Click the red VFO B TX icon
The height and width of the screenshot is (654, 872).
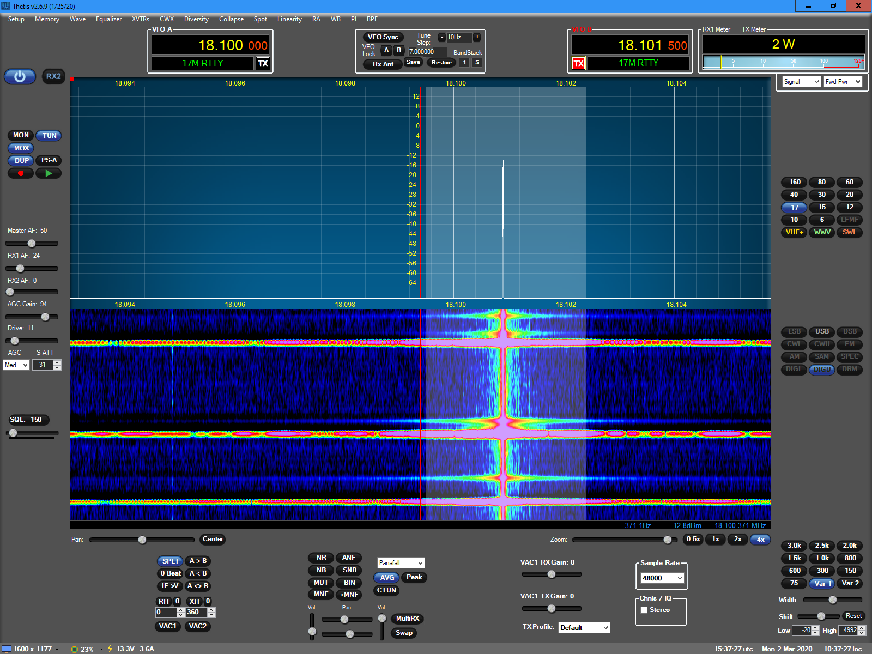click(578, 64)
